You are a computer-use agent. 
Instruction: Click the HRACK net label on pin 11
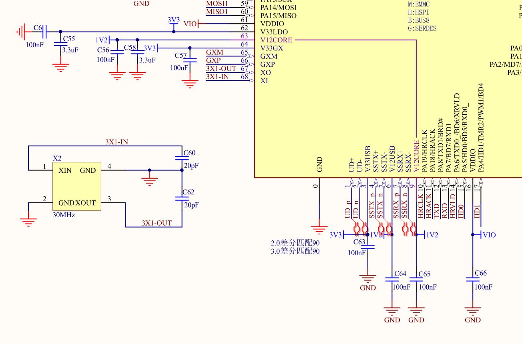click(x=429, y=206)
